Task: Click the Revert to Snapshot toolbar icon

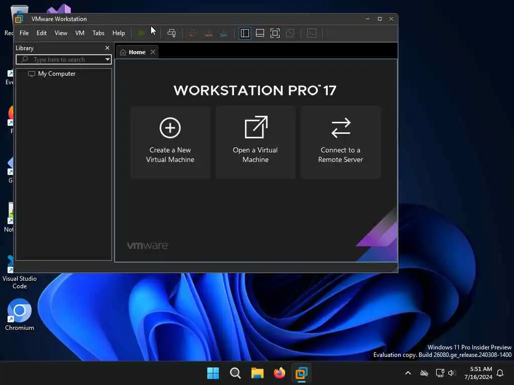Action: pos(208,33)
